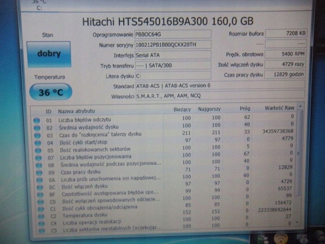Image resolution: width=325 pixels, height=244 pixels.
Task: Select the 'Temperatura dysku' attribute name
Action: [85, 216]
